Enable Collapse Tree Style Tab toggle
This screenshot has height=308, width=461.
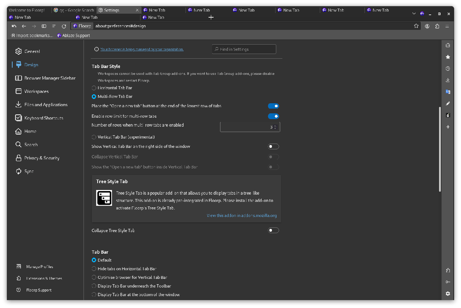click(x=273, y=230)
